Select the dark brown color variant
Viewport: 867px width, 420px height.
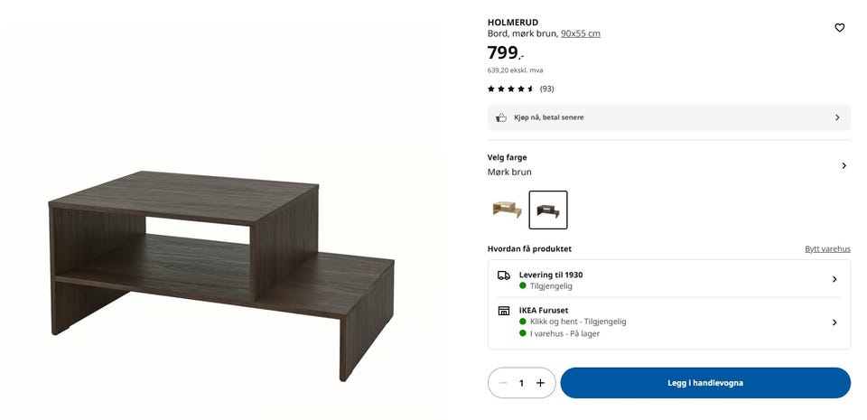[x=548, y=210]
